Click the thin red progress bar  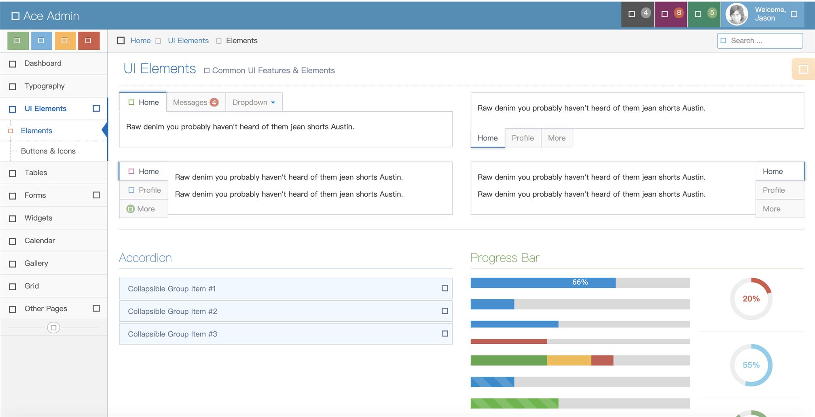[580, 342]
